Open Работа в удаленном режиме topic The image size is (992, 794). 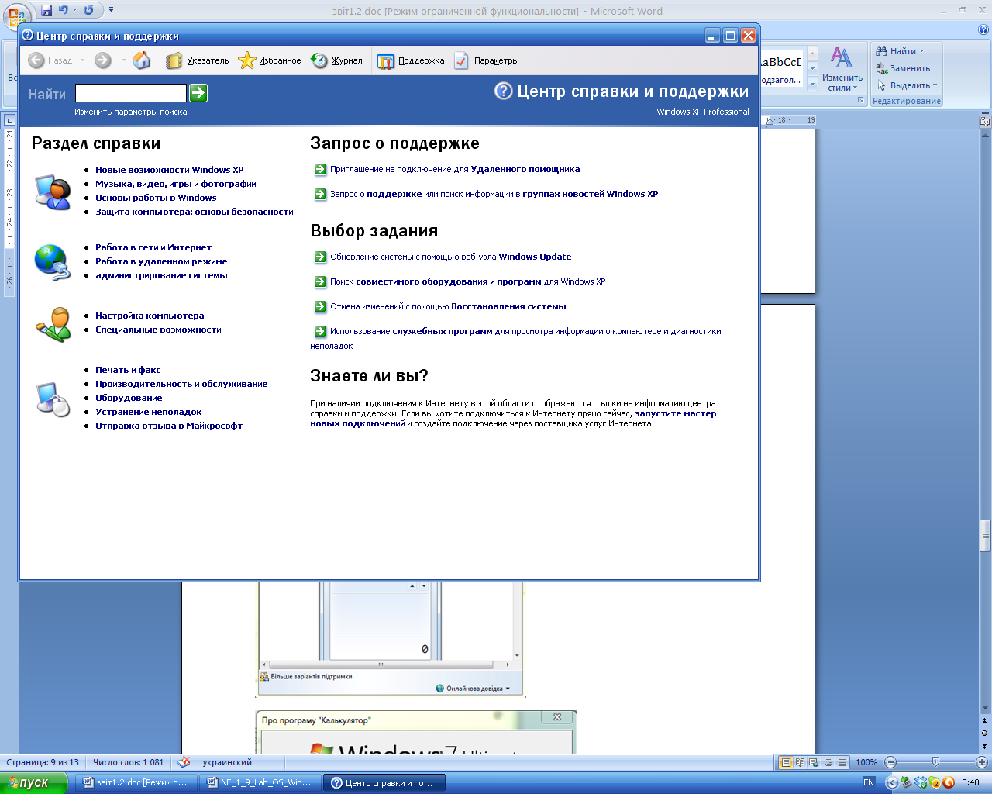click(161, 261)
